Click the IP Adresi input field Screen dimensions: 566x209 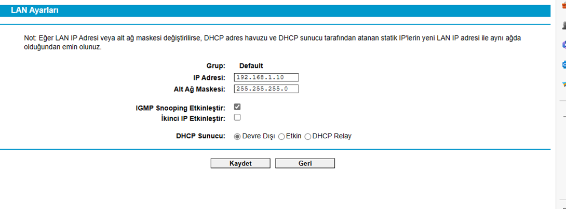point(266,77)
